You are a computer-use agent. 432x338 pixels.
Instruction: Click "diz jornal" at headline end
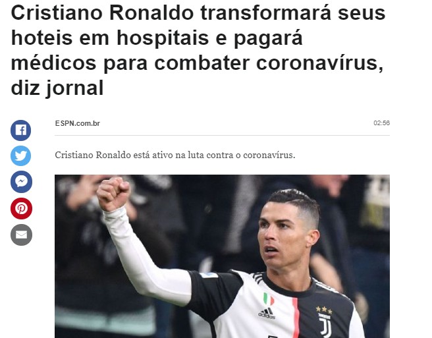point(57,88)
